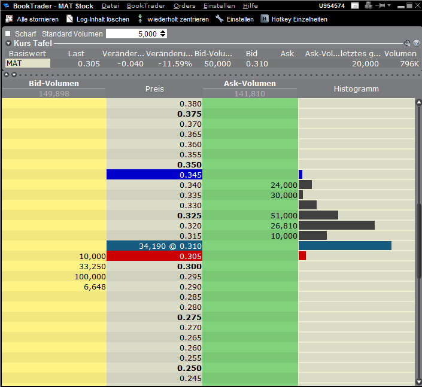Image resolution: width=422 pixels, height=387 pixels.
Task: Open the small dropdown arrow beside the pushpin
Action: click(389, 5)
